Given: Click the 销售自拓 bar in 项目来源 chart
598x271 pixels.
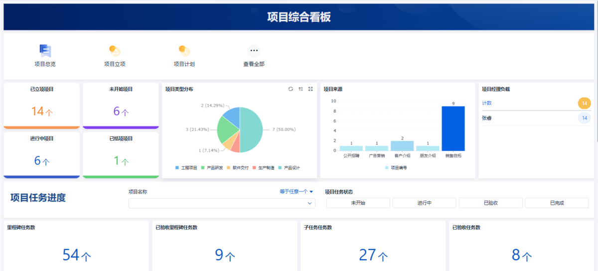Looking at the screenshot, I should click(453, 128).
